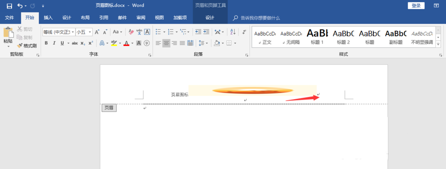This screenshot has height=169, width=446.
Task: Click the 页眉图标 header text
Action: coord(179,95)
